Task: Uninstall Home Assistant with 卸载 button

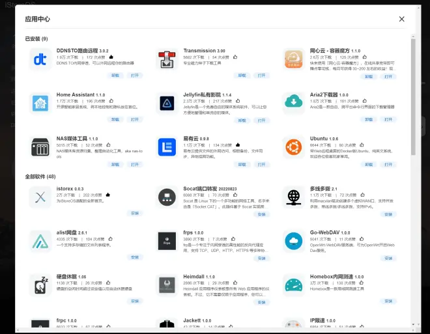Action: click(x=115, y=119)
